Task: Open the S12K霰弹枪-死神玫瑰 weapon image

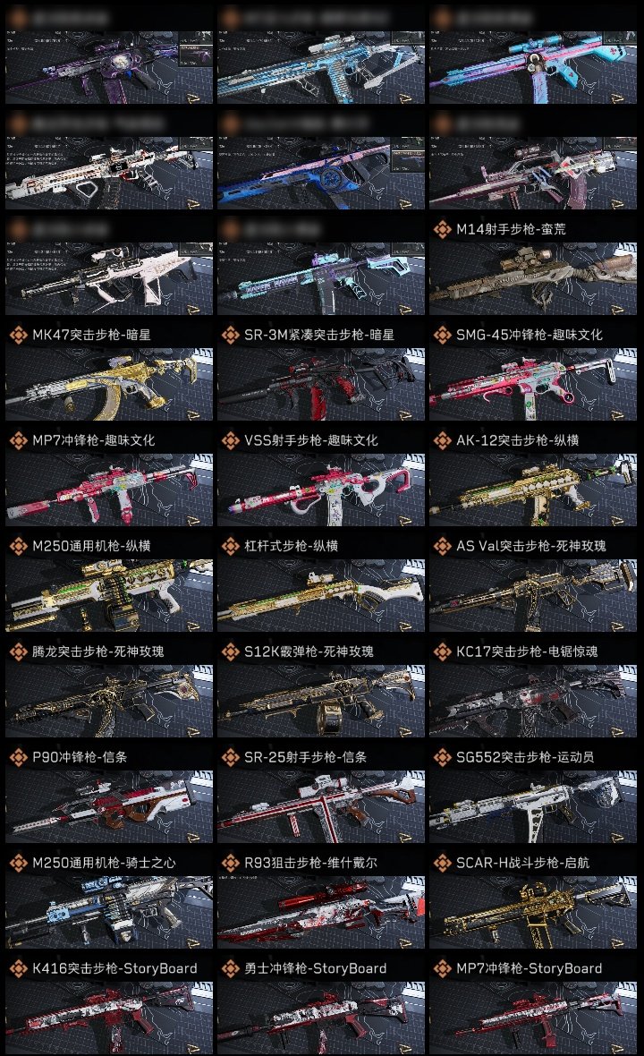Action: click(x=321, y=701)
